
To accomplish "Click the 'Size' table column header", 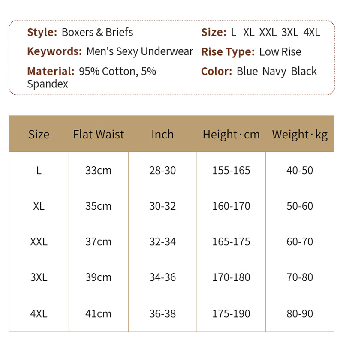I will point(39,135).
